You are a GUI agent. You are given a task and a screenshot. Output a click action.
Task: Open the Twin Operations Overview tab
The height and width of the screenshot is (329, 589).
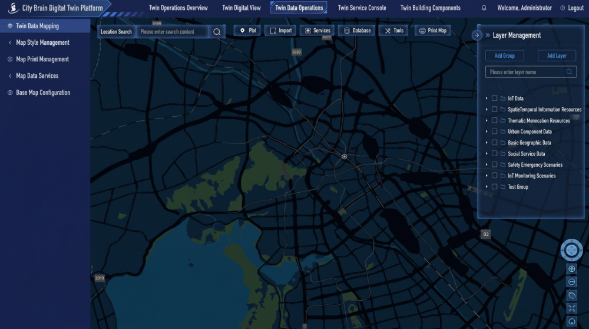(178, 8)
